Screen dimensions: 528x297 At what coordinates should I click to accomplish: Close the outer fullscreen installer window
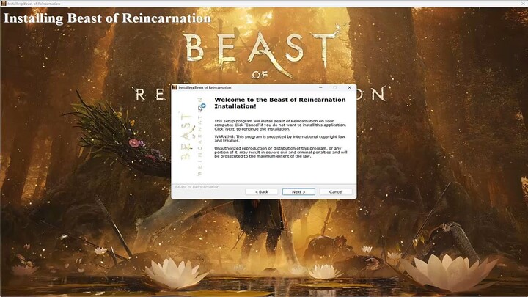pos(524,4)
